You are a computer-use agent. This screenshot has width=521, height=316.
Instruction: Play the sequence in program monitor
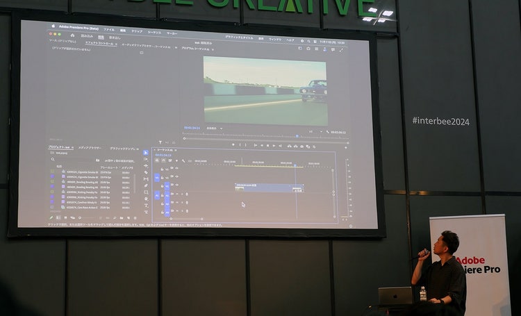(274, 146)
